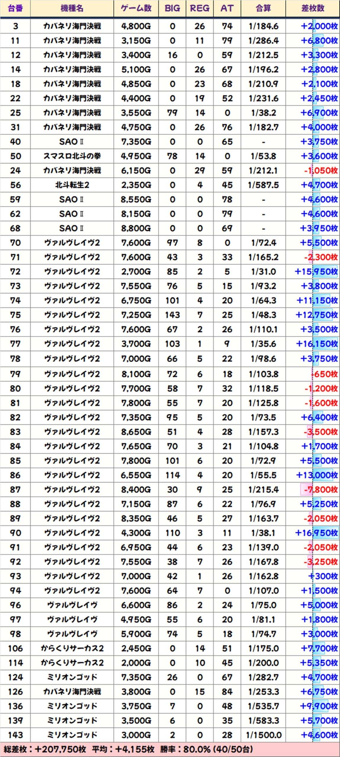
Task: Click the +6,400枚 value in row 82
Action: click(x=319, y=418)
